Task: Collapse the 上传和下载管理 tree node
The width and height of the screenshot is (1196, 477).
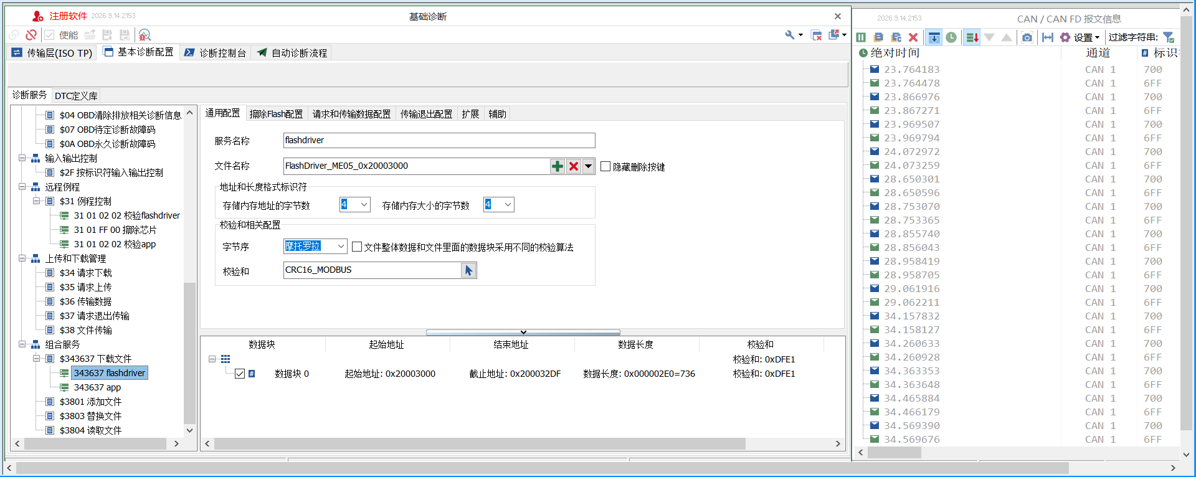Action: (x=22, y=258)
